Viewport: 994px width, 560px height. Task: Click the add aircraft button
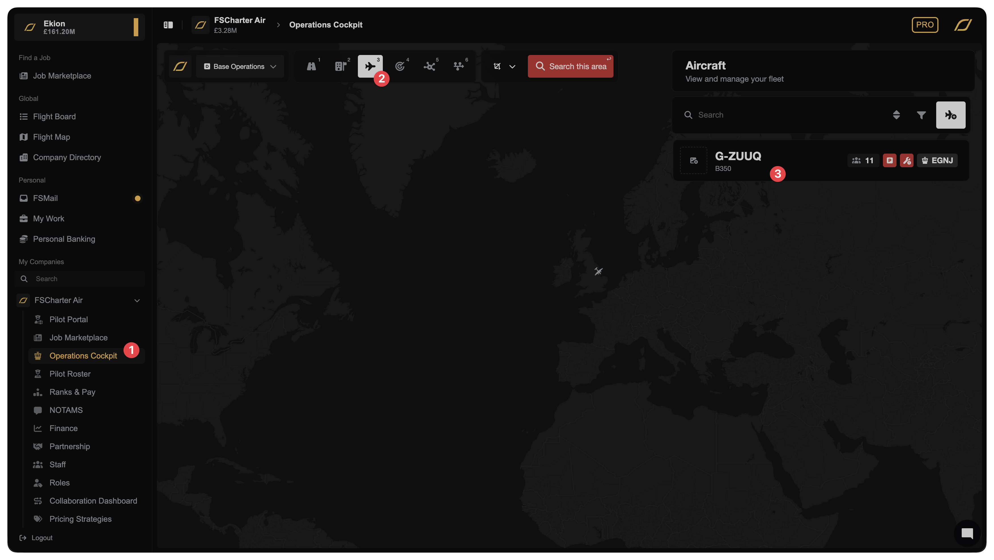(x=950, y=115)
